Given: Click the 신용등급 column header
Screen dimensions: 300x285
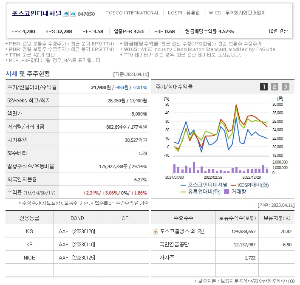Looking at the screenshot, I should coord(29,218).
